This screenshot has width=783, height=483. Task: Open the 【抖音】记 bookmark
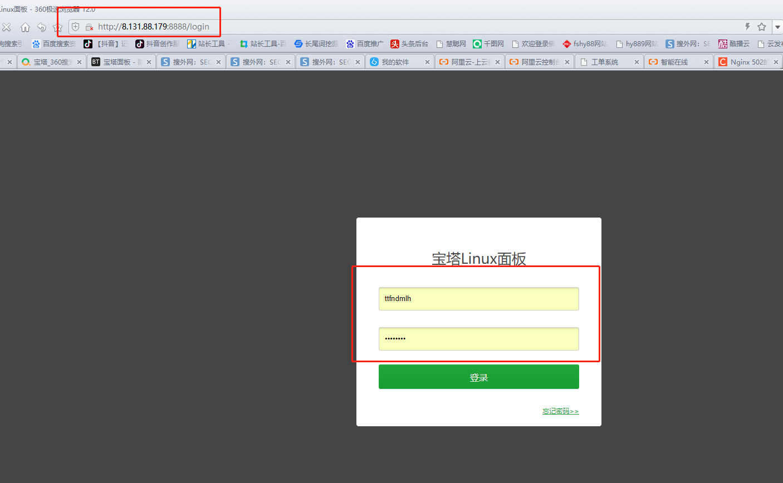pos(106,44)
